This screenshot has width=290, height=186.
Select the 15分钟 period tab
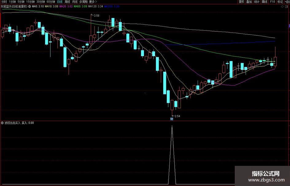(30, 2)
